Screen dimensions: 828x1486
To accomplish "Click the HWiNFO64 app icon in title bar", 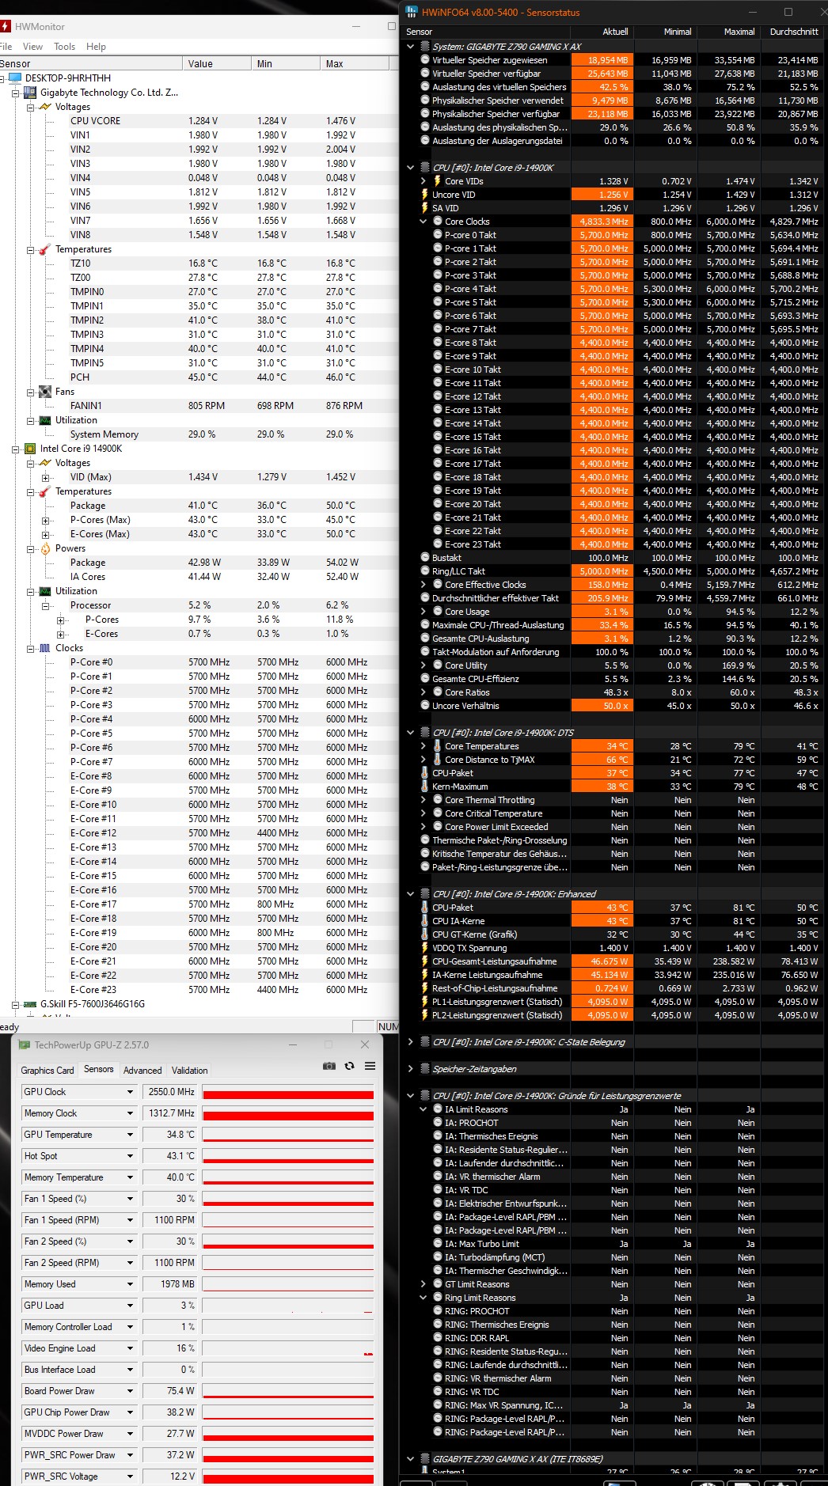I will [411, 12].
